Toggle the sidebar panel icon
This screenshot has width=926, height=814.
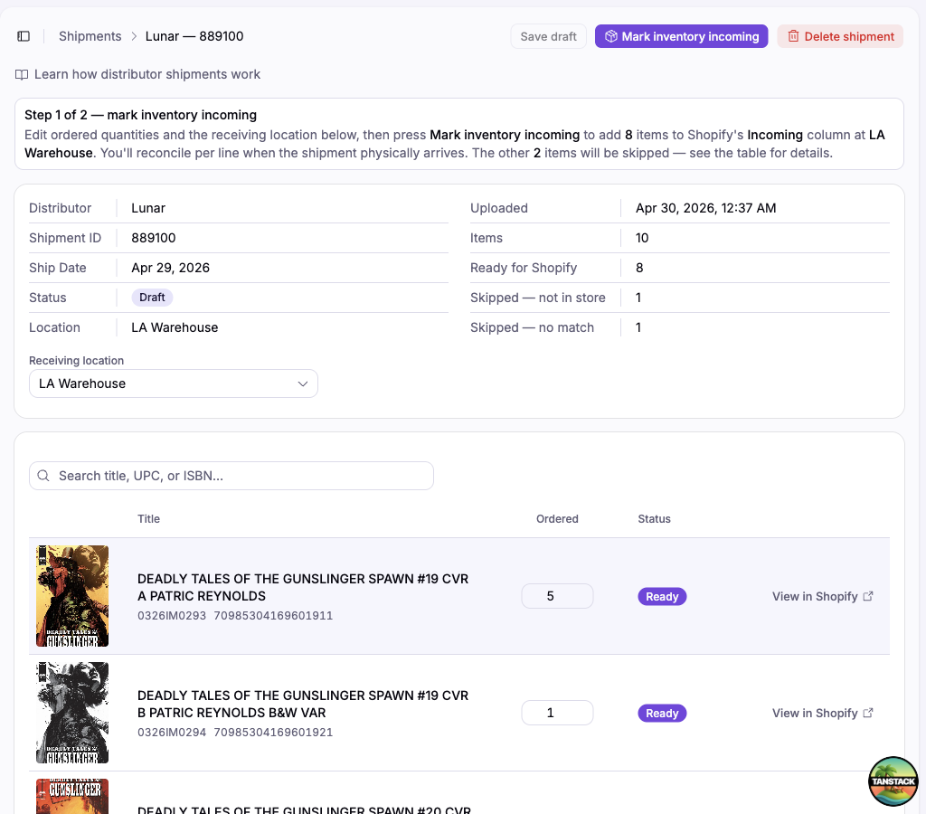tap(24, 36)
